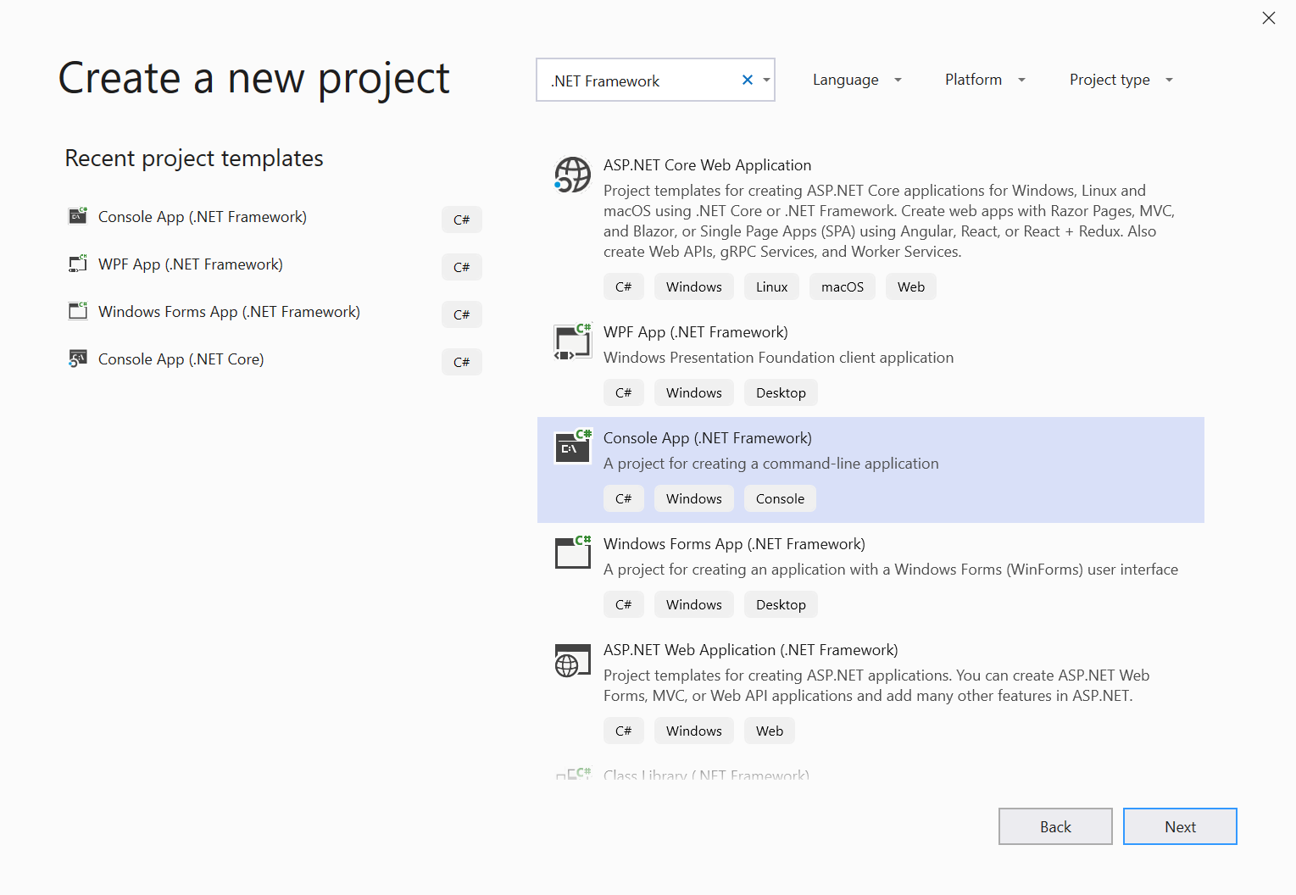
Task: Click the WPF App template icon in results
Action: [x=572, y=342]
